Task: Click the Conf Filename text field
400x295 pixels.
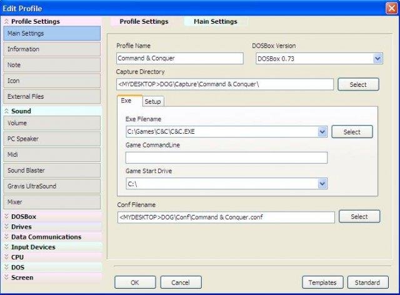Action: pos(226,217)
